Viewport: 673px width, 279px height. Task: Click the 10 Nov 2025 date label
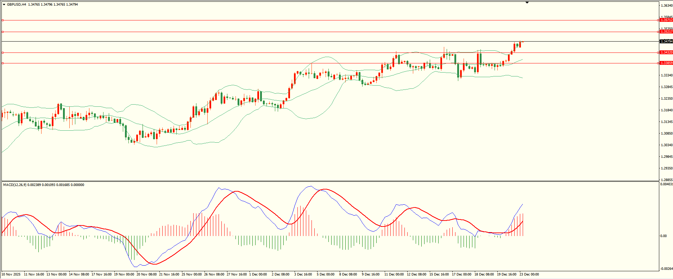click(11, 274)
